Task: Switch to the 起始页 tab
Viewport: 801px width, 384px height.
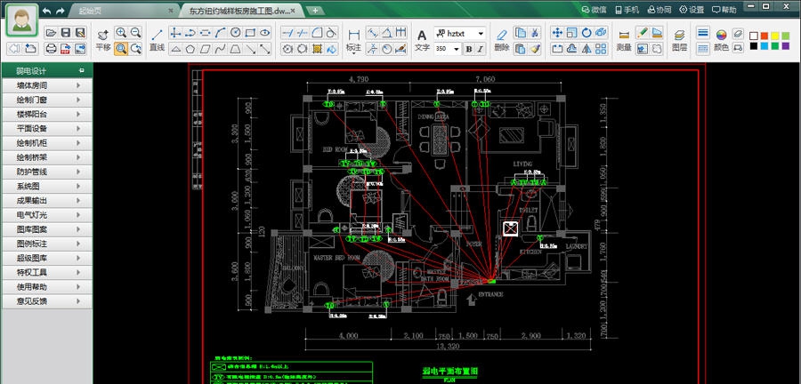Action: point(89,11)
